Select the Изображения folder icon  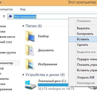pos(30,64)
